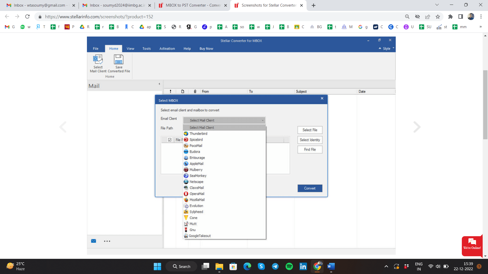Image resolution: width=488 pixels, height=274 pixels.
Task: Choose Entourage from the mail client list
Action: 224,158
